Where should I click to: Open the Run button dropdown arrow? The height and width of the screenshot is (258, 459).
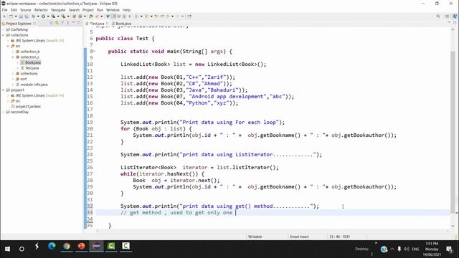[48, 16]
